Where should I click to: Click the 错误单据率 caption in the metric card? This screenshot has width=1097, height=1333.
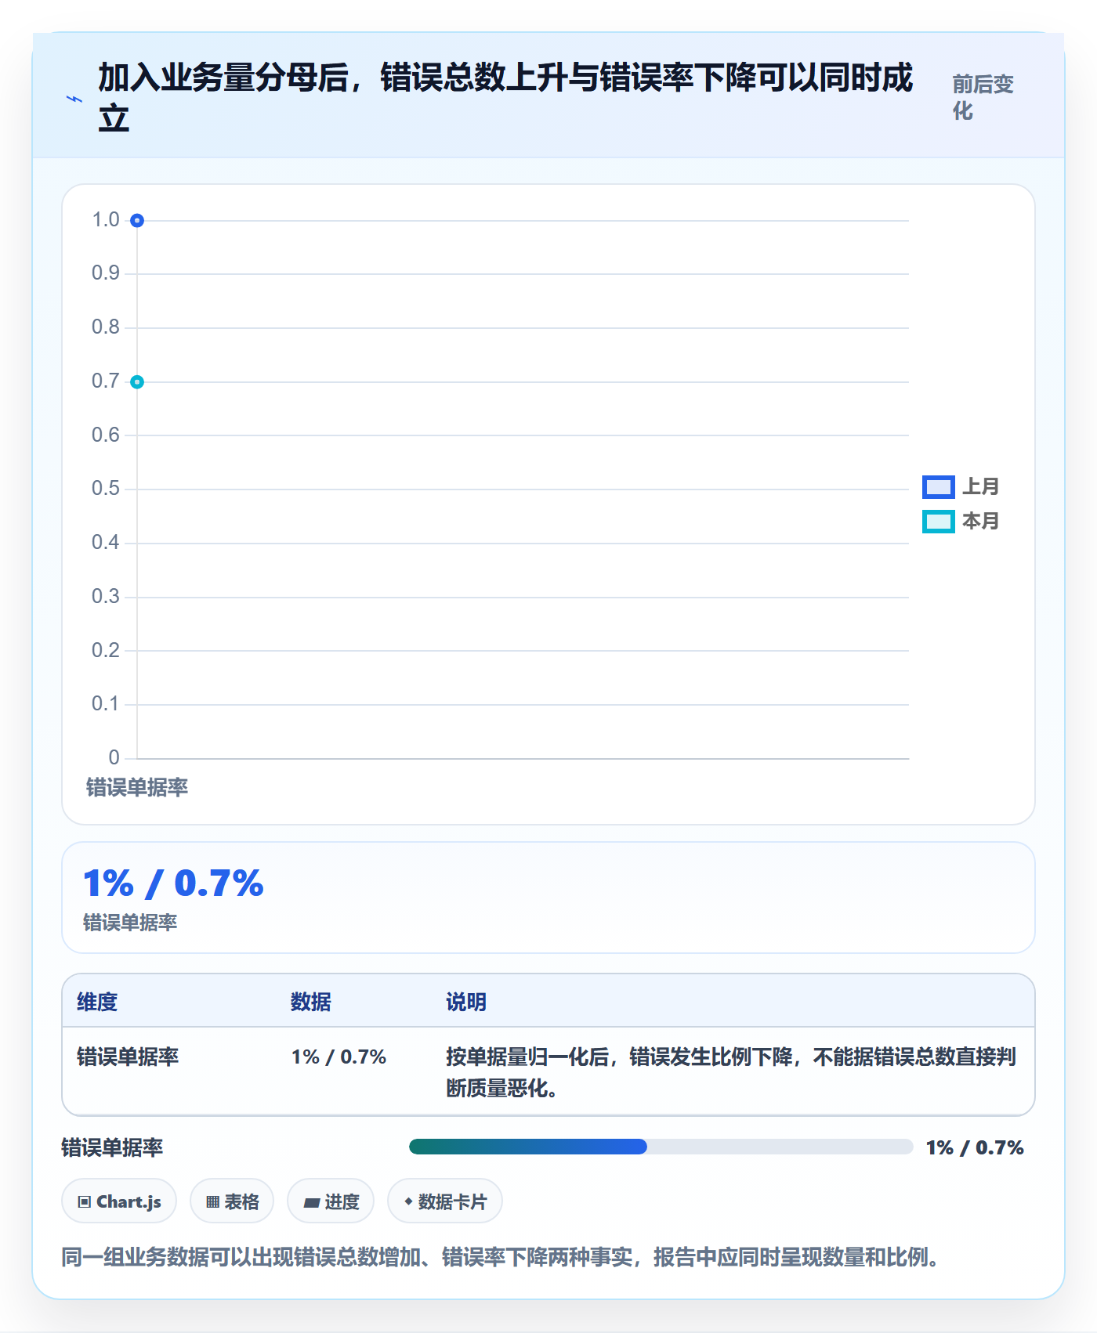coord(130,923)
